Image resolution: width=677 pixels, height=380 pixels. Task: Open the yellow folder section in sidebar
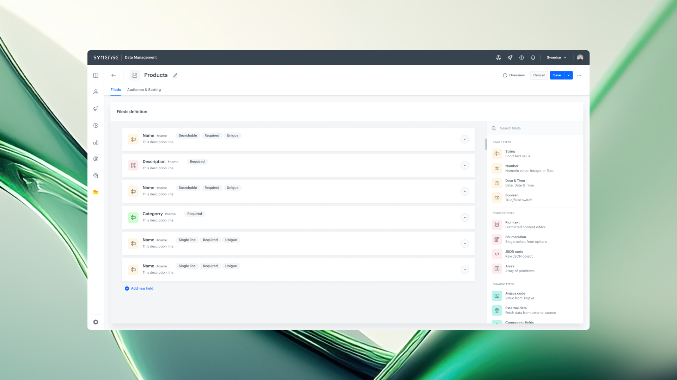[x=96, y=192]
